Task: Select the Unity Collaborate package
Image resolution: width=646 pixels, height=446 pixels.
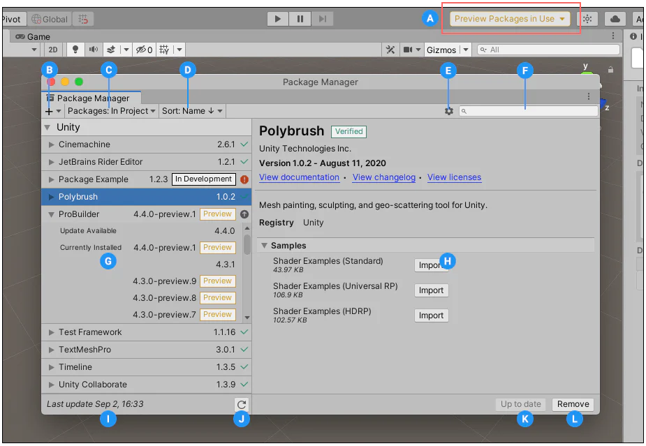Action: pos(146,385)
